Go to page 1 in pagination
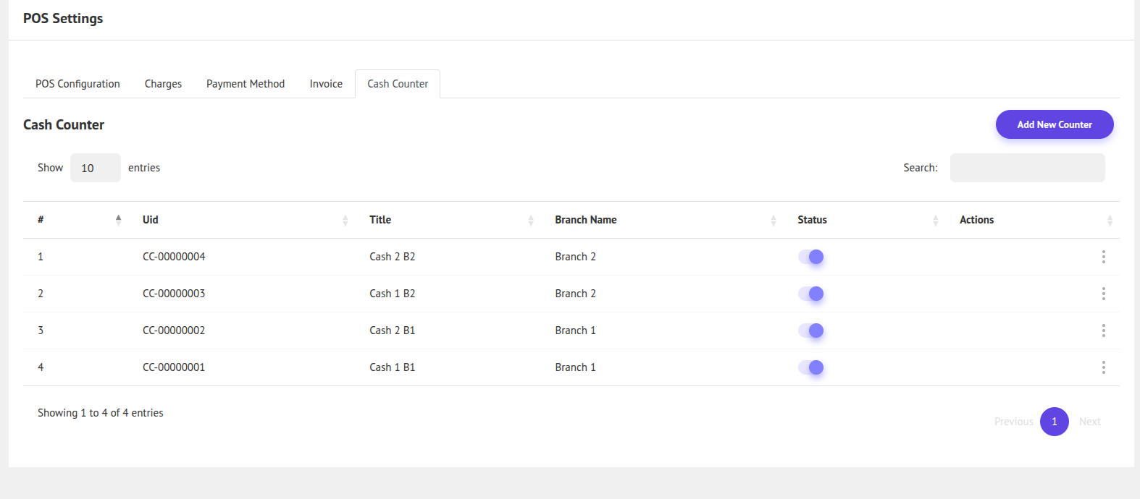1140x499 pixels. point(1054,422)
